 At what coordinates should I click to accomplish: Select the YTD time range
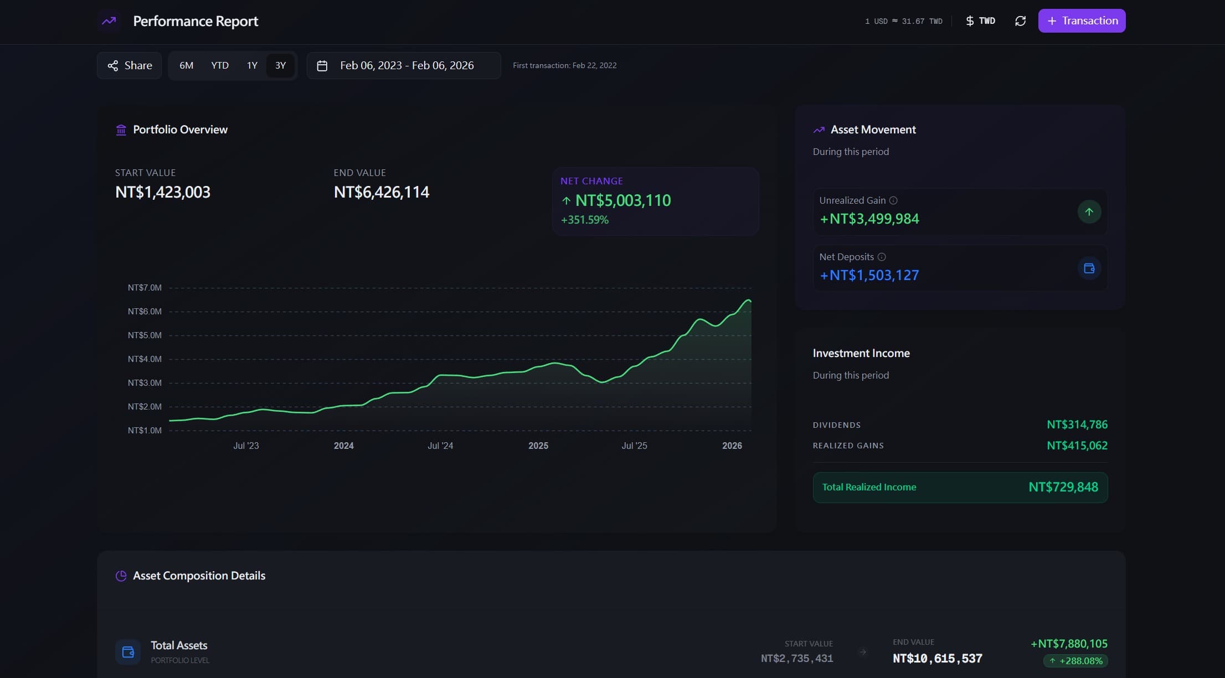click(220, 65)
